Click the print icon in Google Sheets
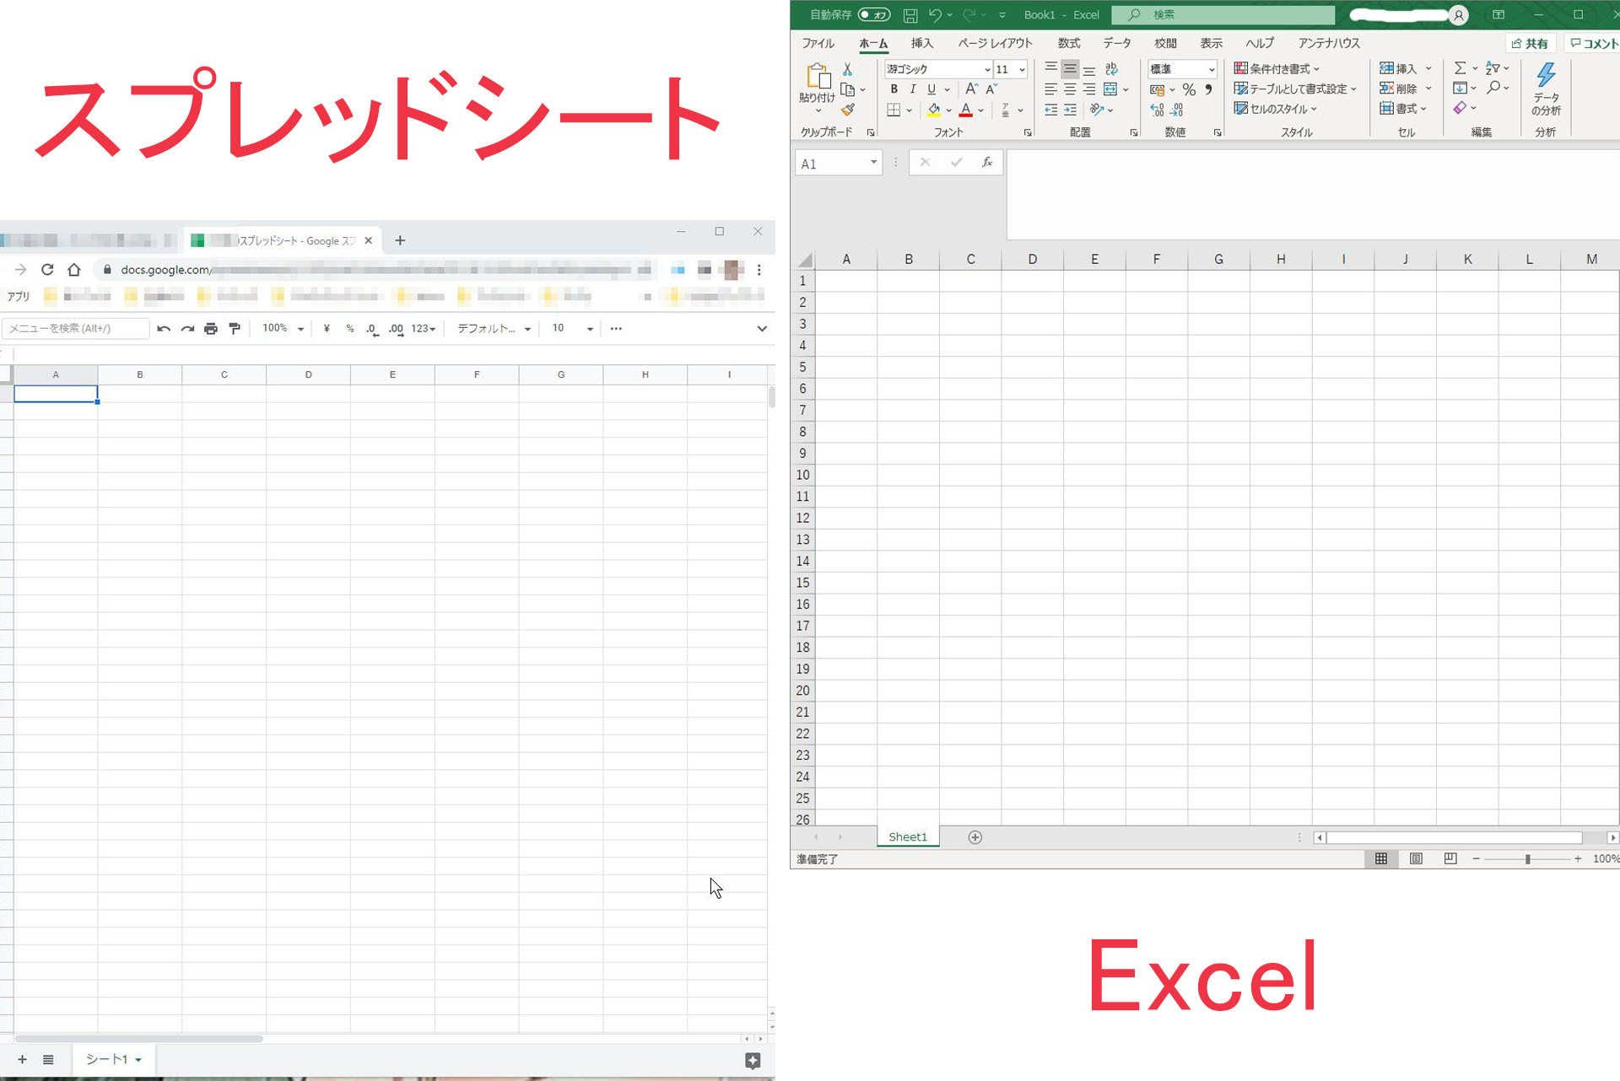Viewport: 1620px width, 1081px height. (x=211, y=329)
